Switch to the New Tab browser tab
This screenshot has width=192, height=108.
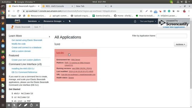(80, 6)
